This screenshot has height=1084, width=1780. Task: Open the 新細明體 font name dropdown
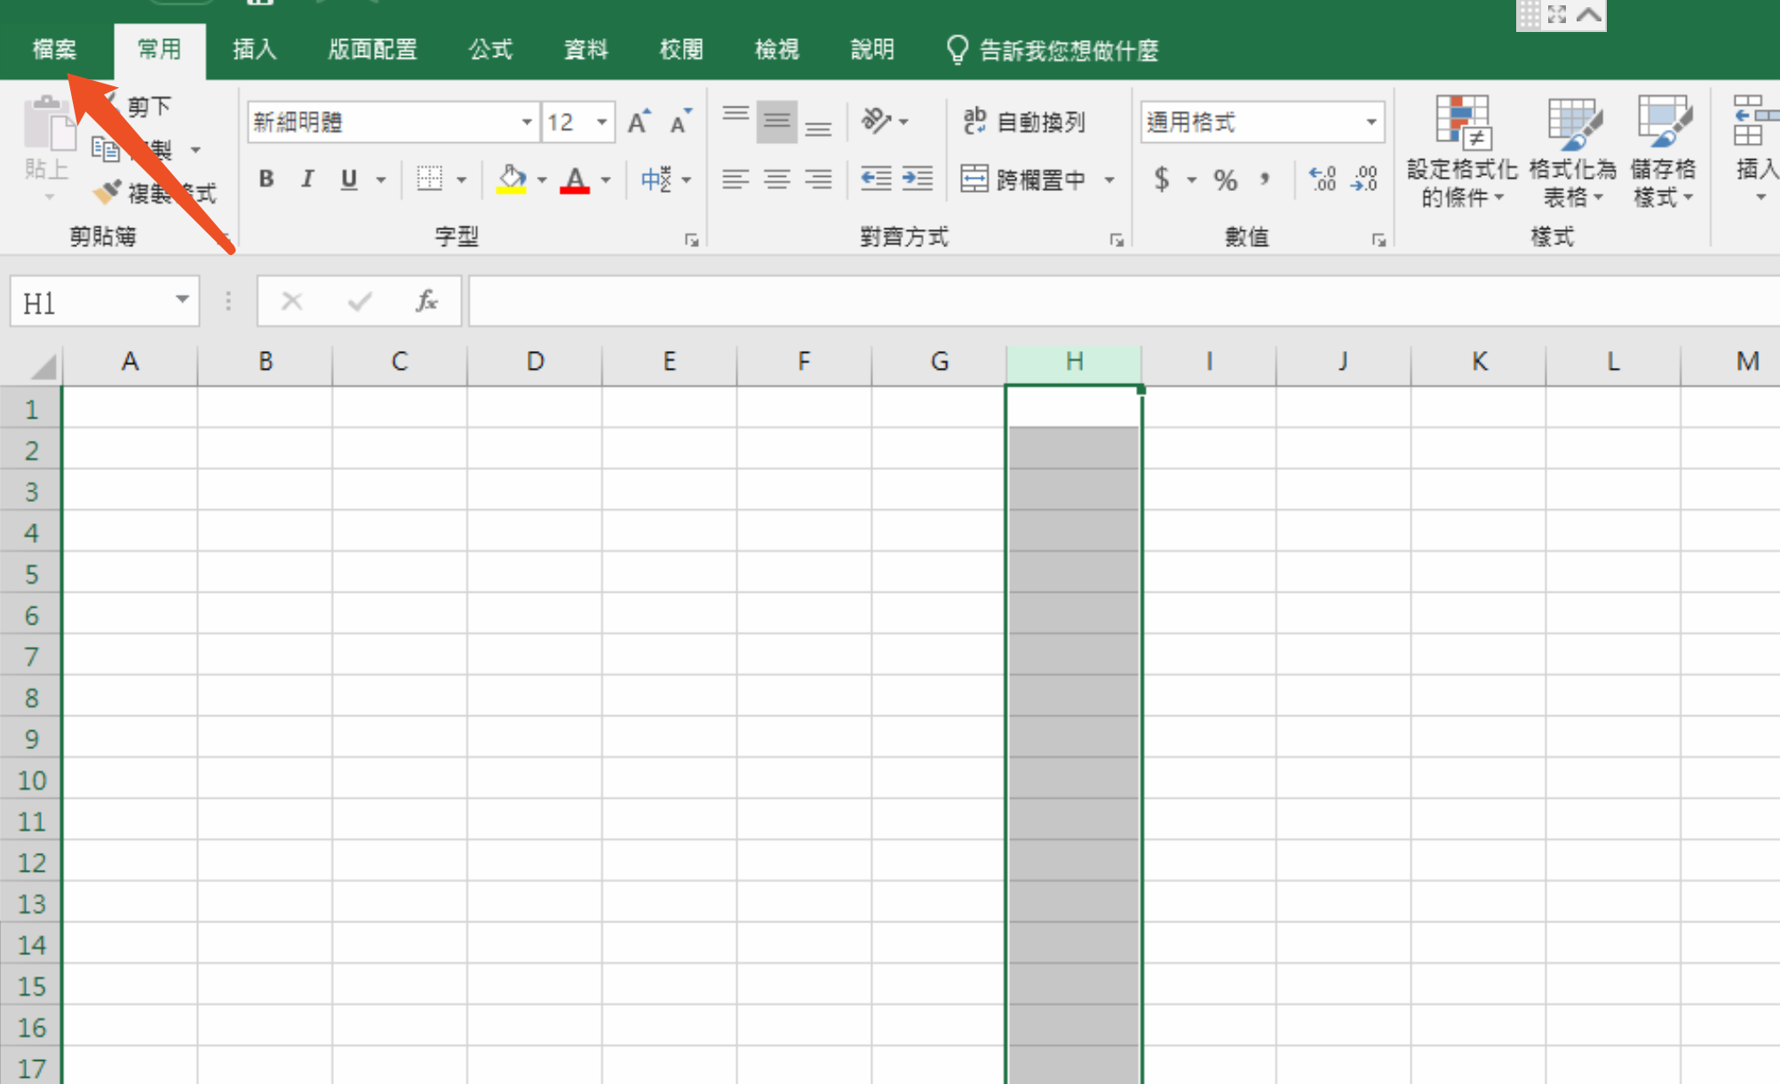click(x=527, y=122)
